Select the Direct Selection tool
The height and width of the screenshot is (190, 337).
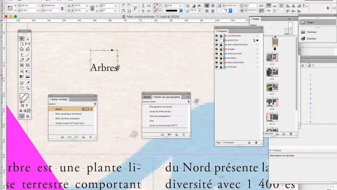(x=28, y=39)
